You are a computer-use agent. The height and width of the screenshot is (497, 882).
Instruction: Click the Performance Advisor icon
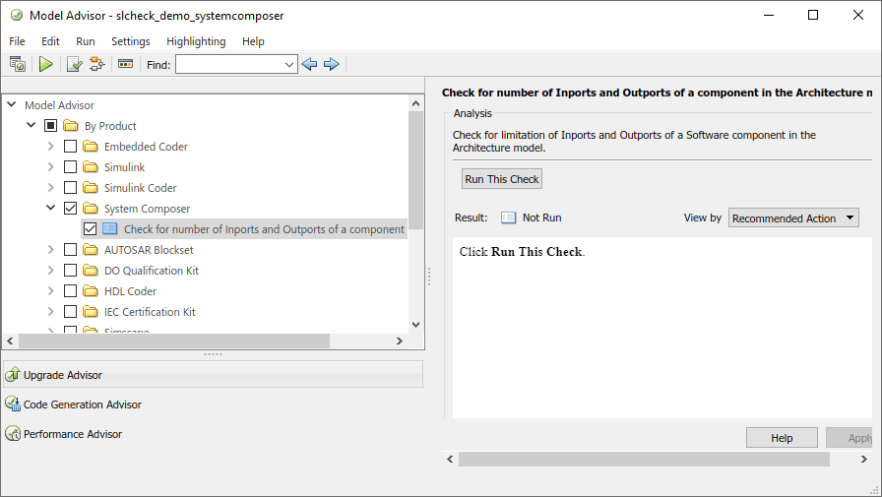[x=13, y=433]
